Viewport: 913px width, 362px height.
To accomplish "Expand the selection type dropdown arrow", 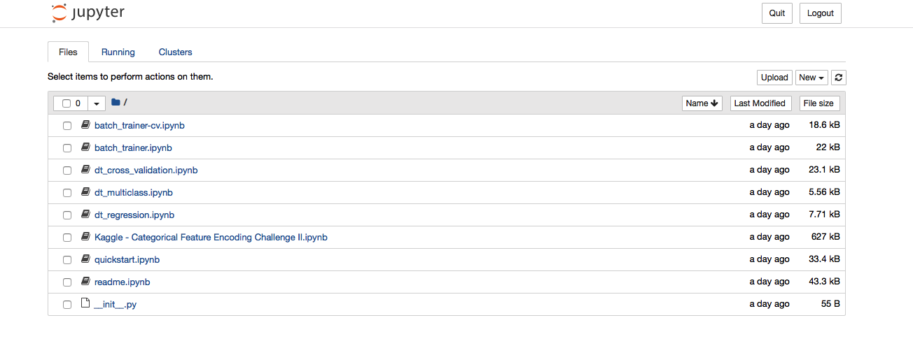I will point(97,103).
